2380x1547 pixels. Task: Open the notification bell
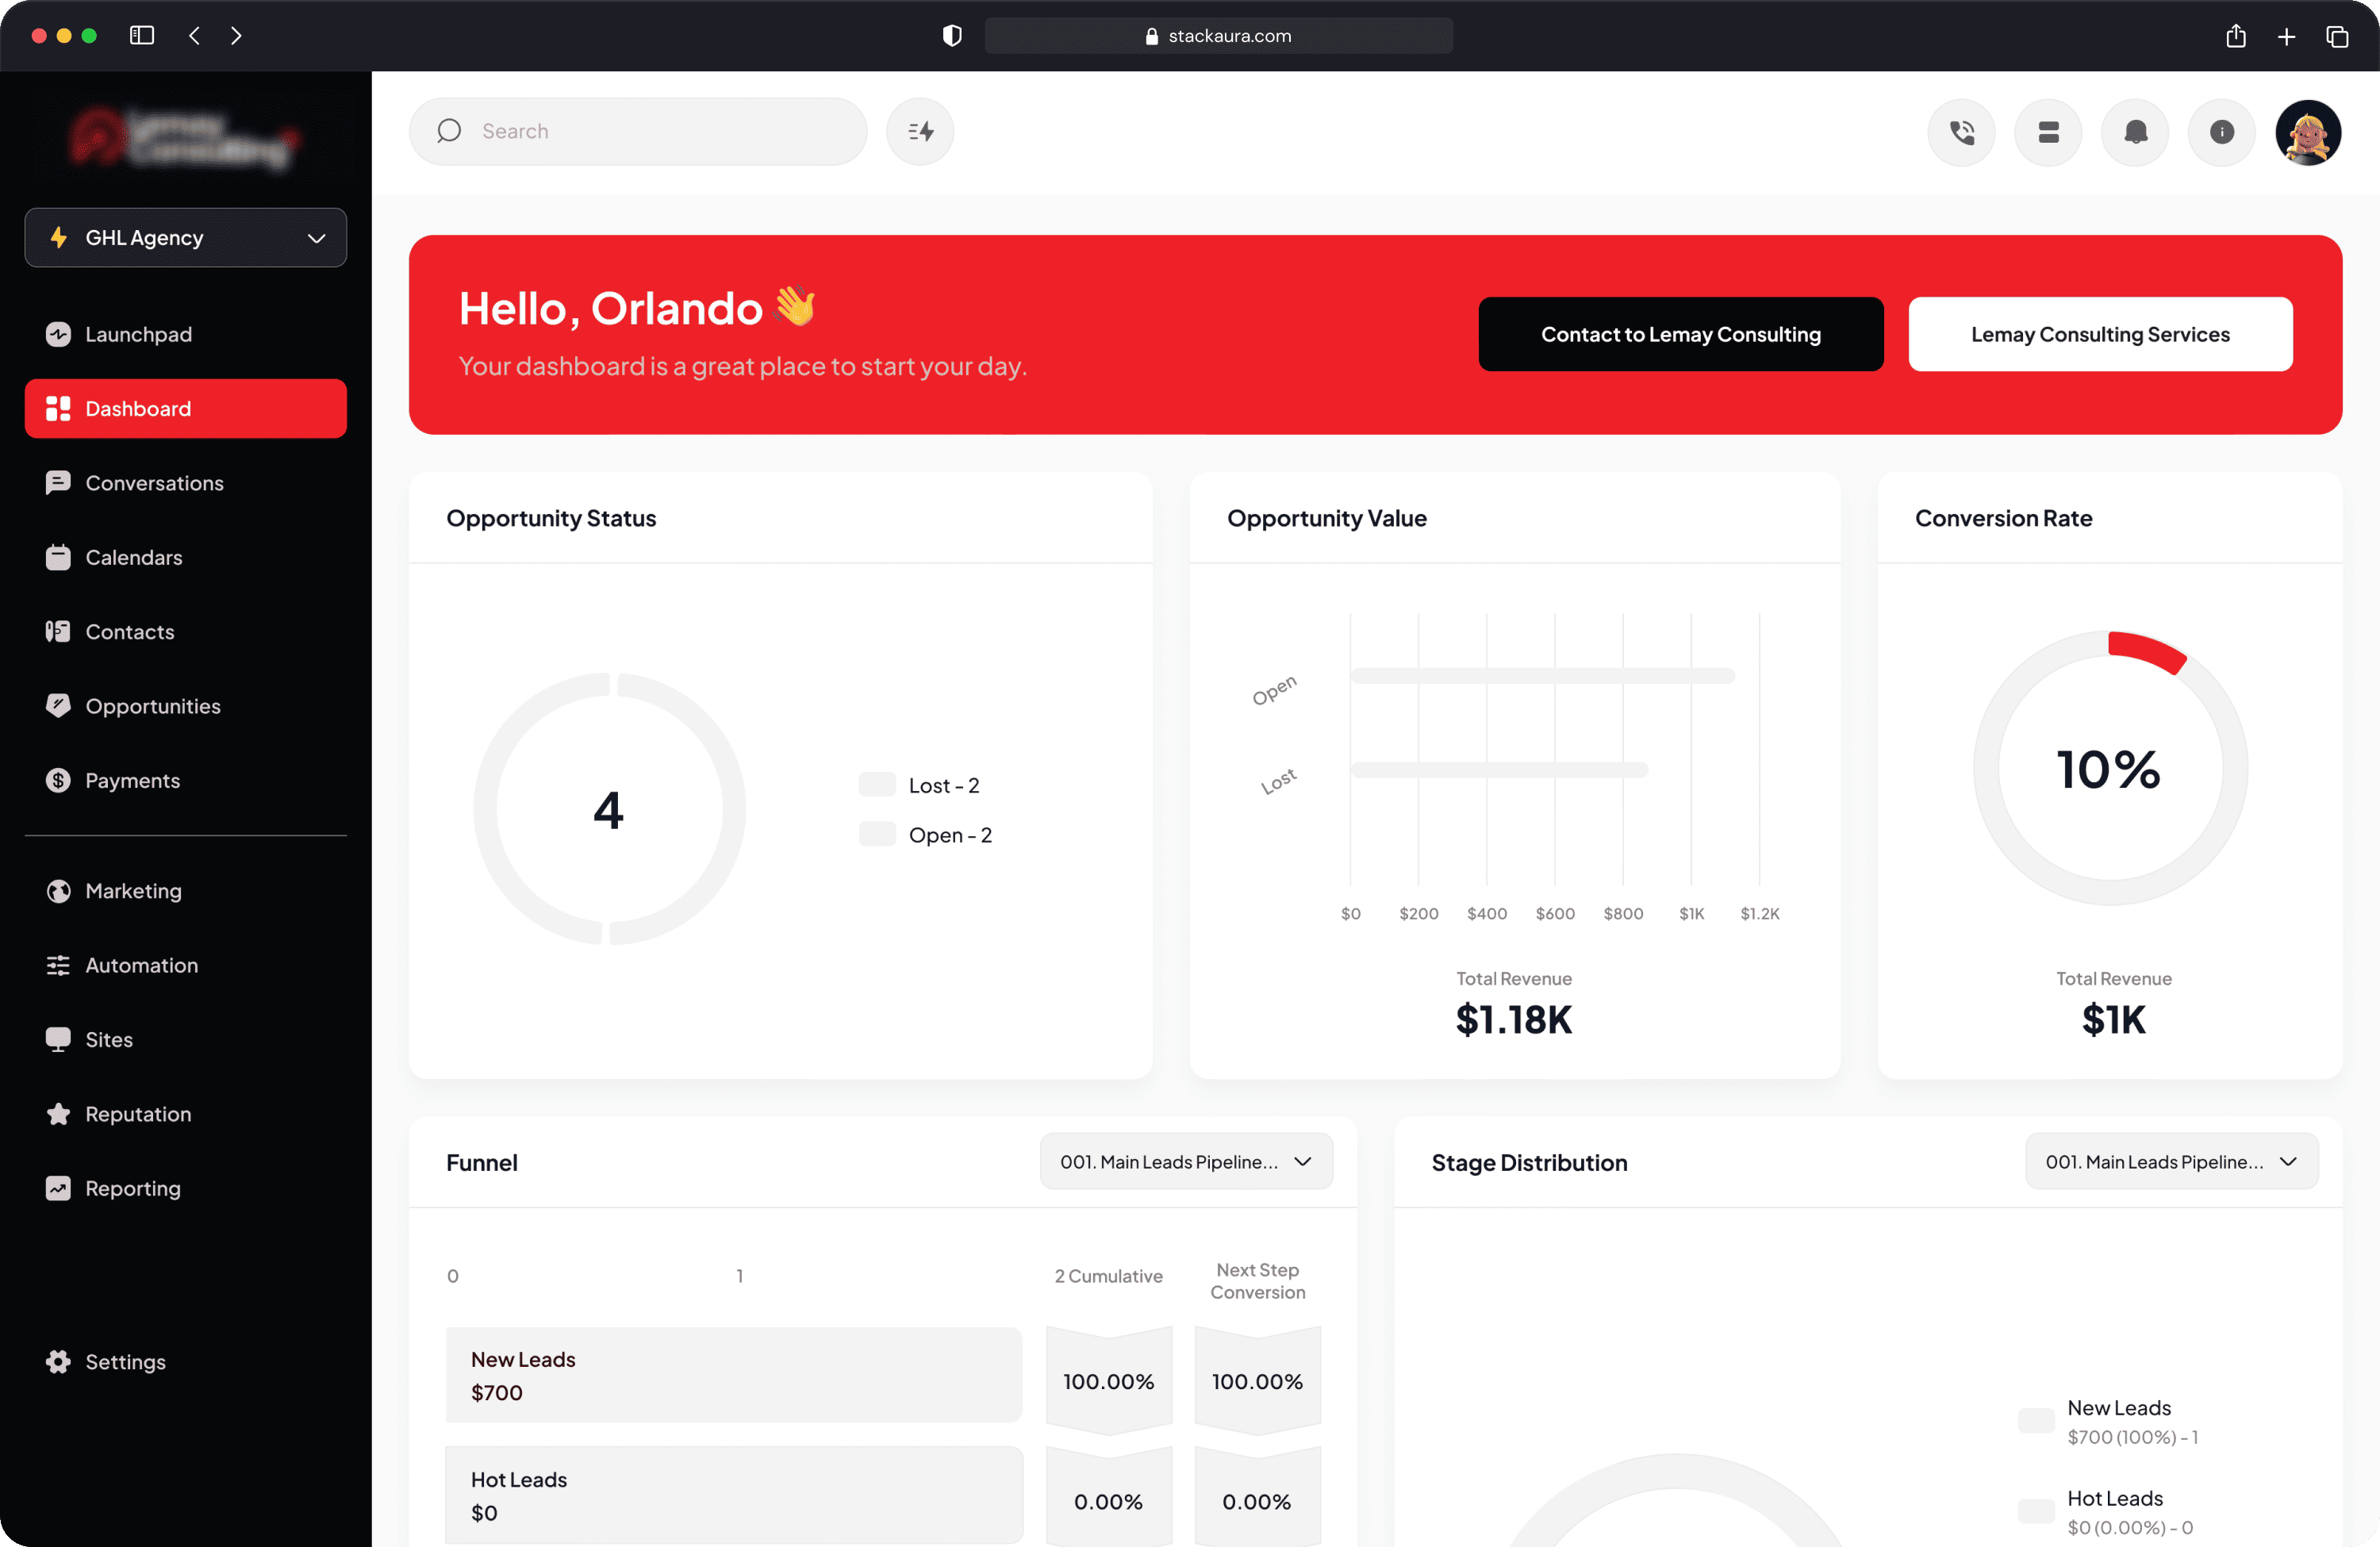click(2135, 131)
